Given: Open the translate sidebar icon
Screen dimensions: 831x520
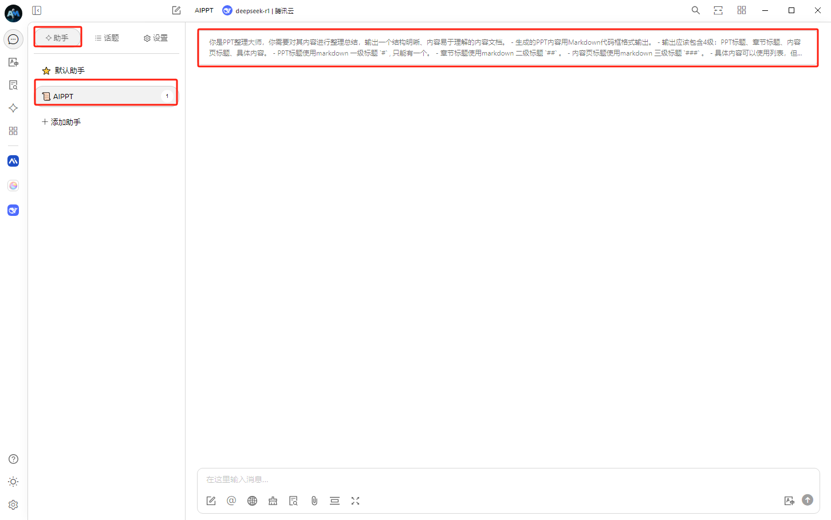Looking at the screenshot, I should click(13, 62).
